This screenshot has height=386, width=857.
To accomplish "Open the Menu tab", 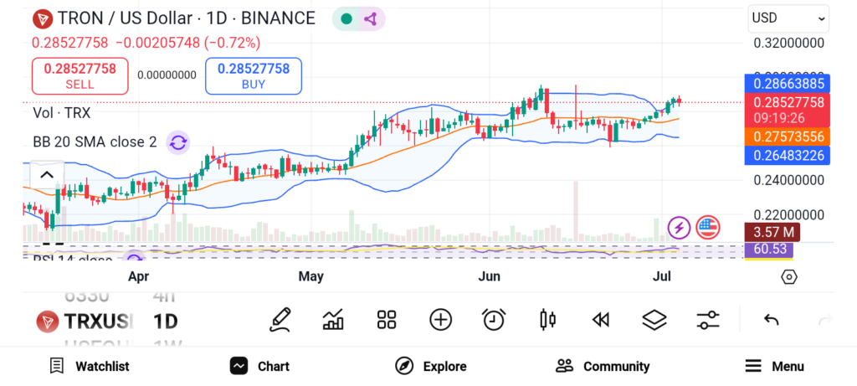I will click(x=774, y=366).
